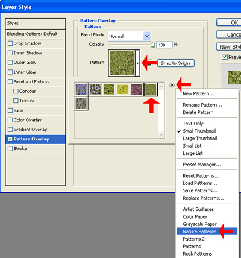Click the Cancel button
This screenshot has height=258, width=241.
tap(229, 34)
